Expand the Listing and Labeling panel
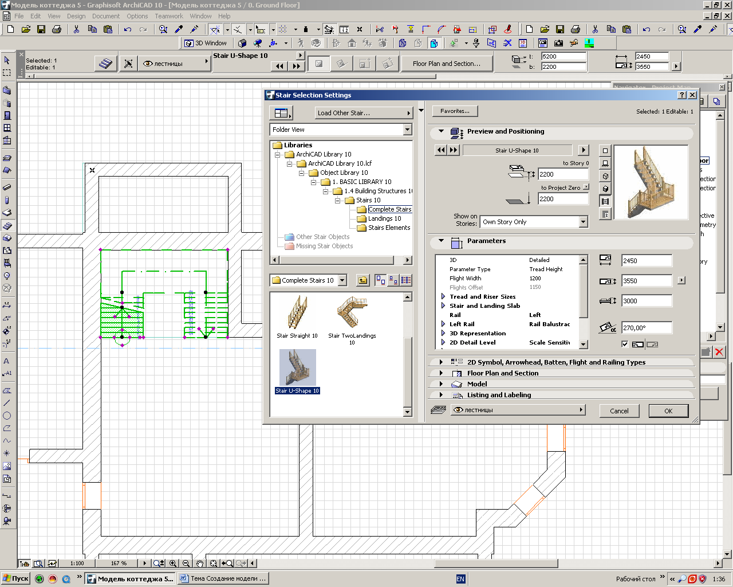 click(441, 395)
